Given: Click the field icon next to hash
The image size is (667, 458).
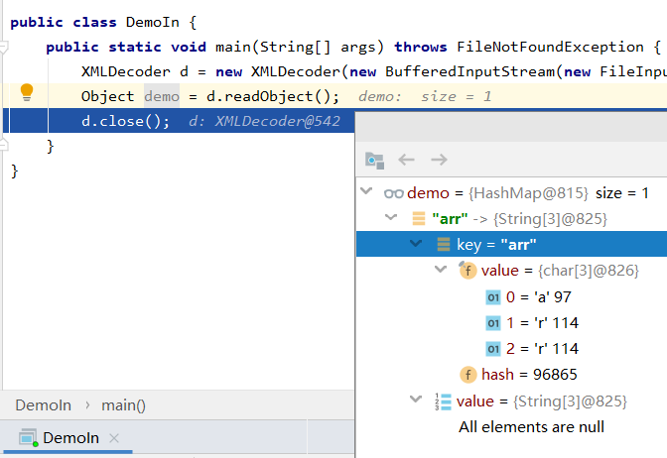Looking at the screenshot, I should 467,375.
